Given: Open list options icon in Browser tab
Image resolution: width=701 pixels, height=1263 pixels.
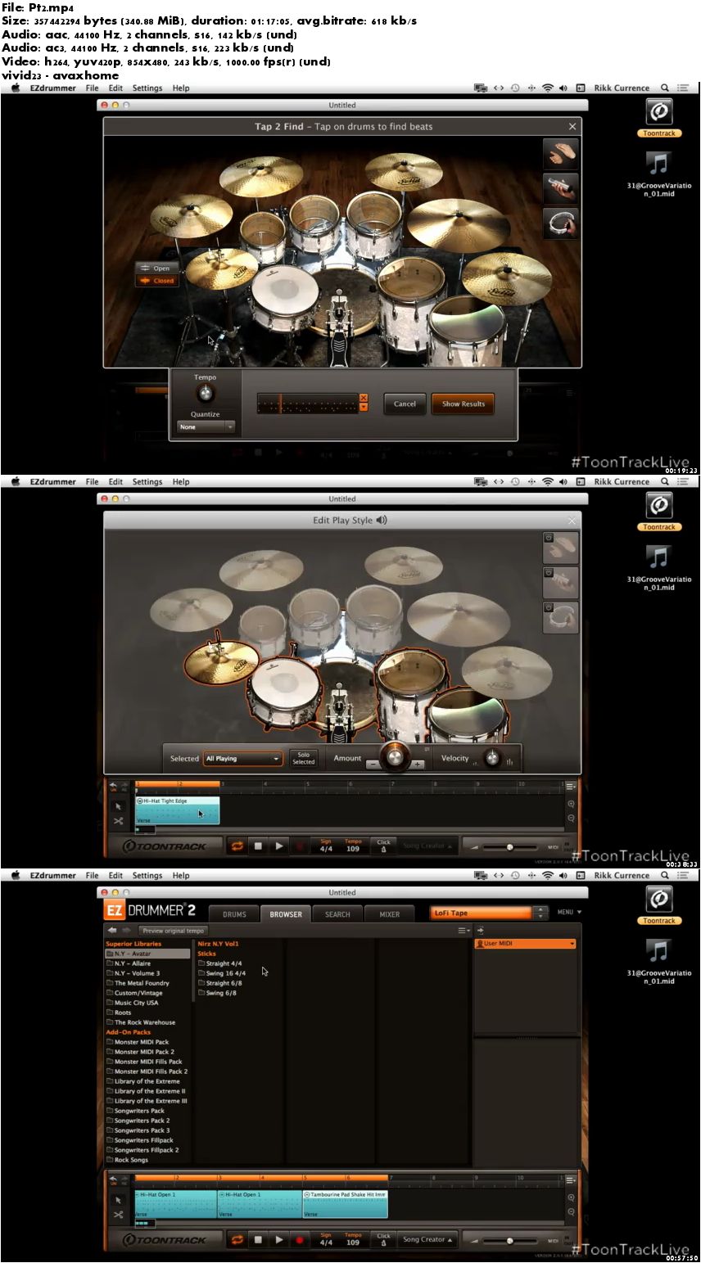Looking at the screenshot, I should [464, 930].
